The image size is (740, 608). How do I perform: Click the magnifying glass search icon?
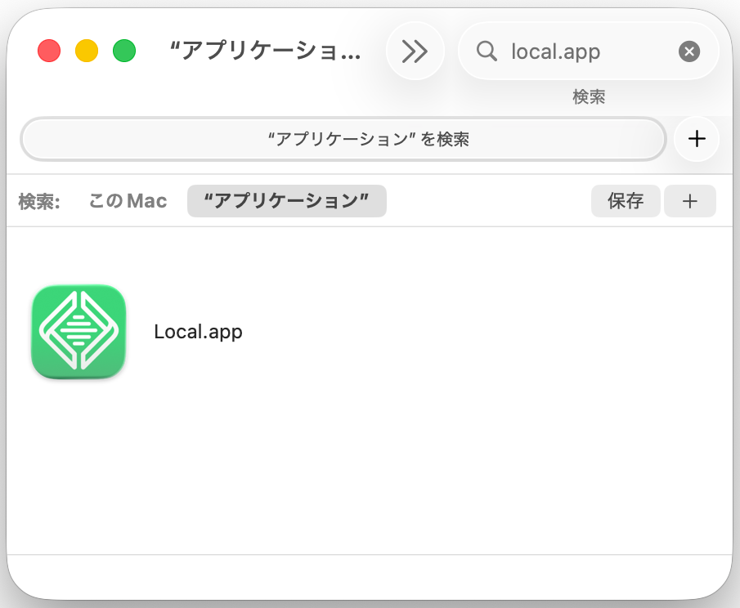pos(486,51)
